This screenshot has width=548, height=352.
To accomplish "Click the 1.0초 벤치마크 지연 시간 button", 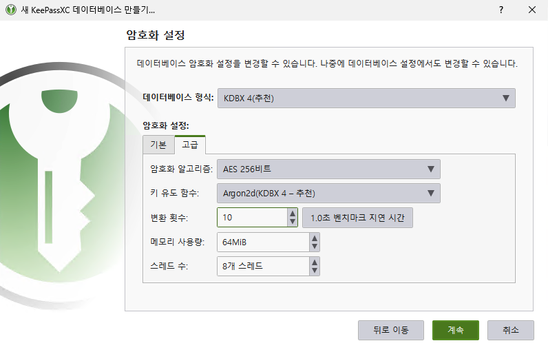I will pyautogui.click(x=357, y=218).
